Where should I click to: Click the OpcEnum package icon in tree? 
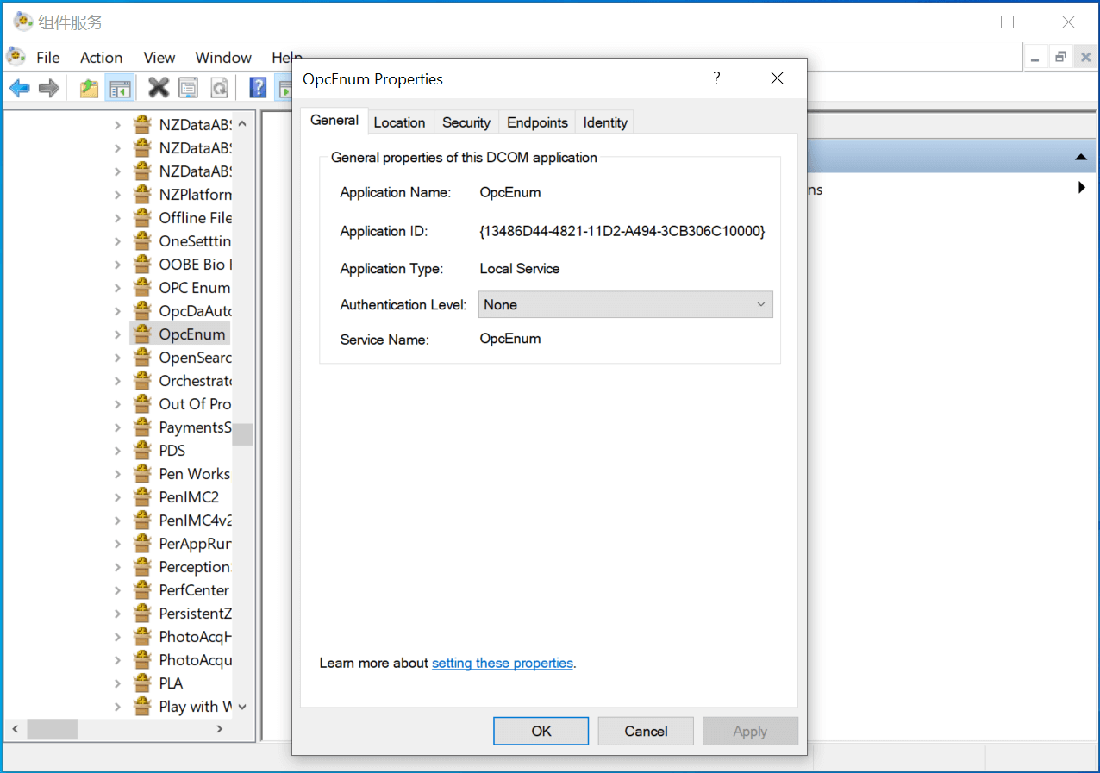(143, 334)
